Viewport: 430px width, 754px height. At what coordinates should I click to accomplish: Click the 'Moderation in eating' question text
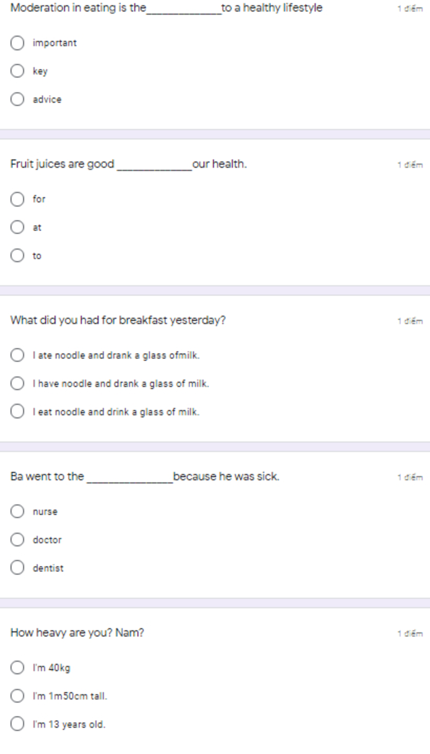[166, 8]
